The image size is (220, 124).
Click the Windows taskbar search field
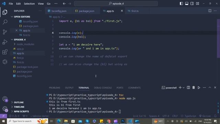(x=27, y=121)
